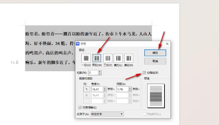Screen dimensions: 219x125
Task: Click the column 1 row label button
Action: tap(86, 89)
